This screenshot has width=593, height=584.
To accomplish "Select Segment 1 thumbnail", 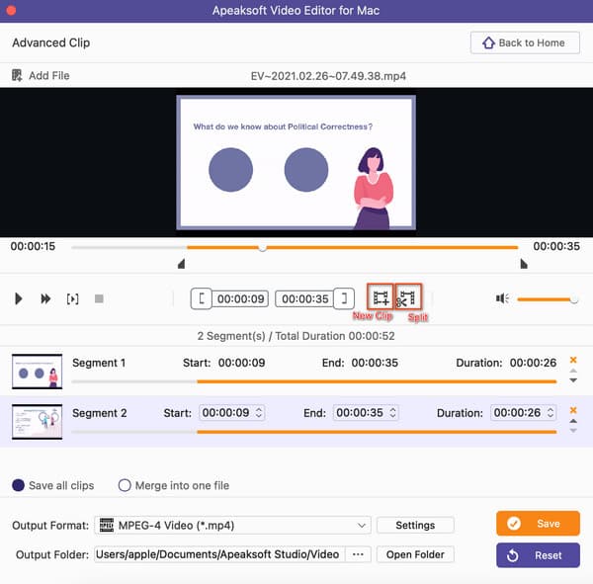I will click(38, 372).
